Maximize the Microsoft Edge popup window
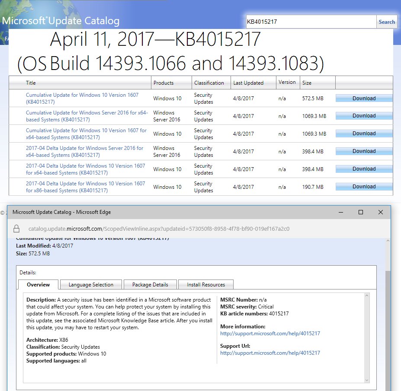401x391 pixels. click(361, 212)
